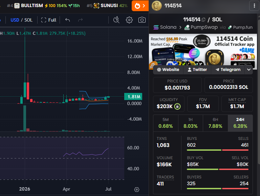Redo the chart action
This screenshot has height=196, width=260.
(x=80, y=20)
